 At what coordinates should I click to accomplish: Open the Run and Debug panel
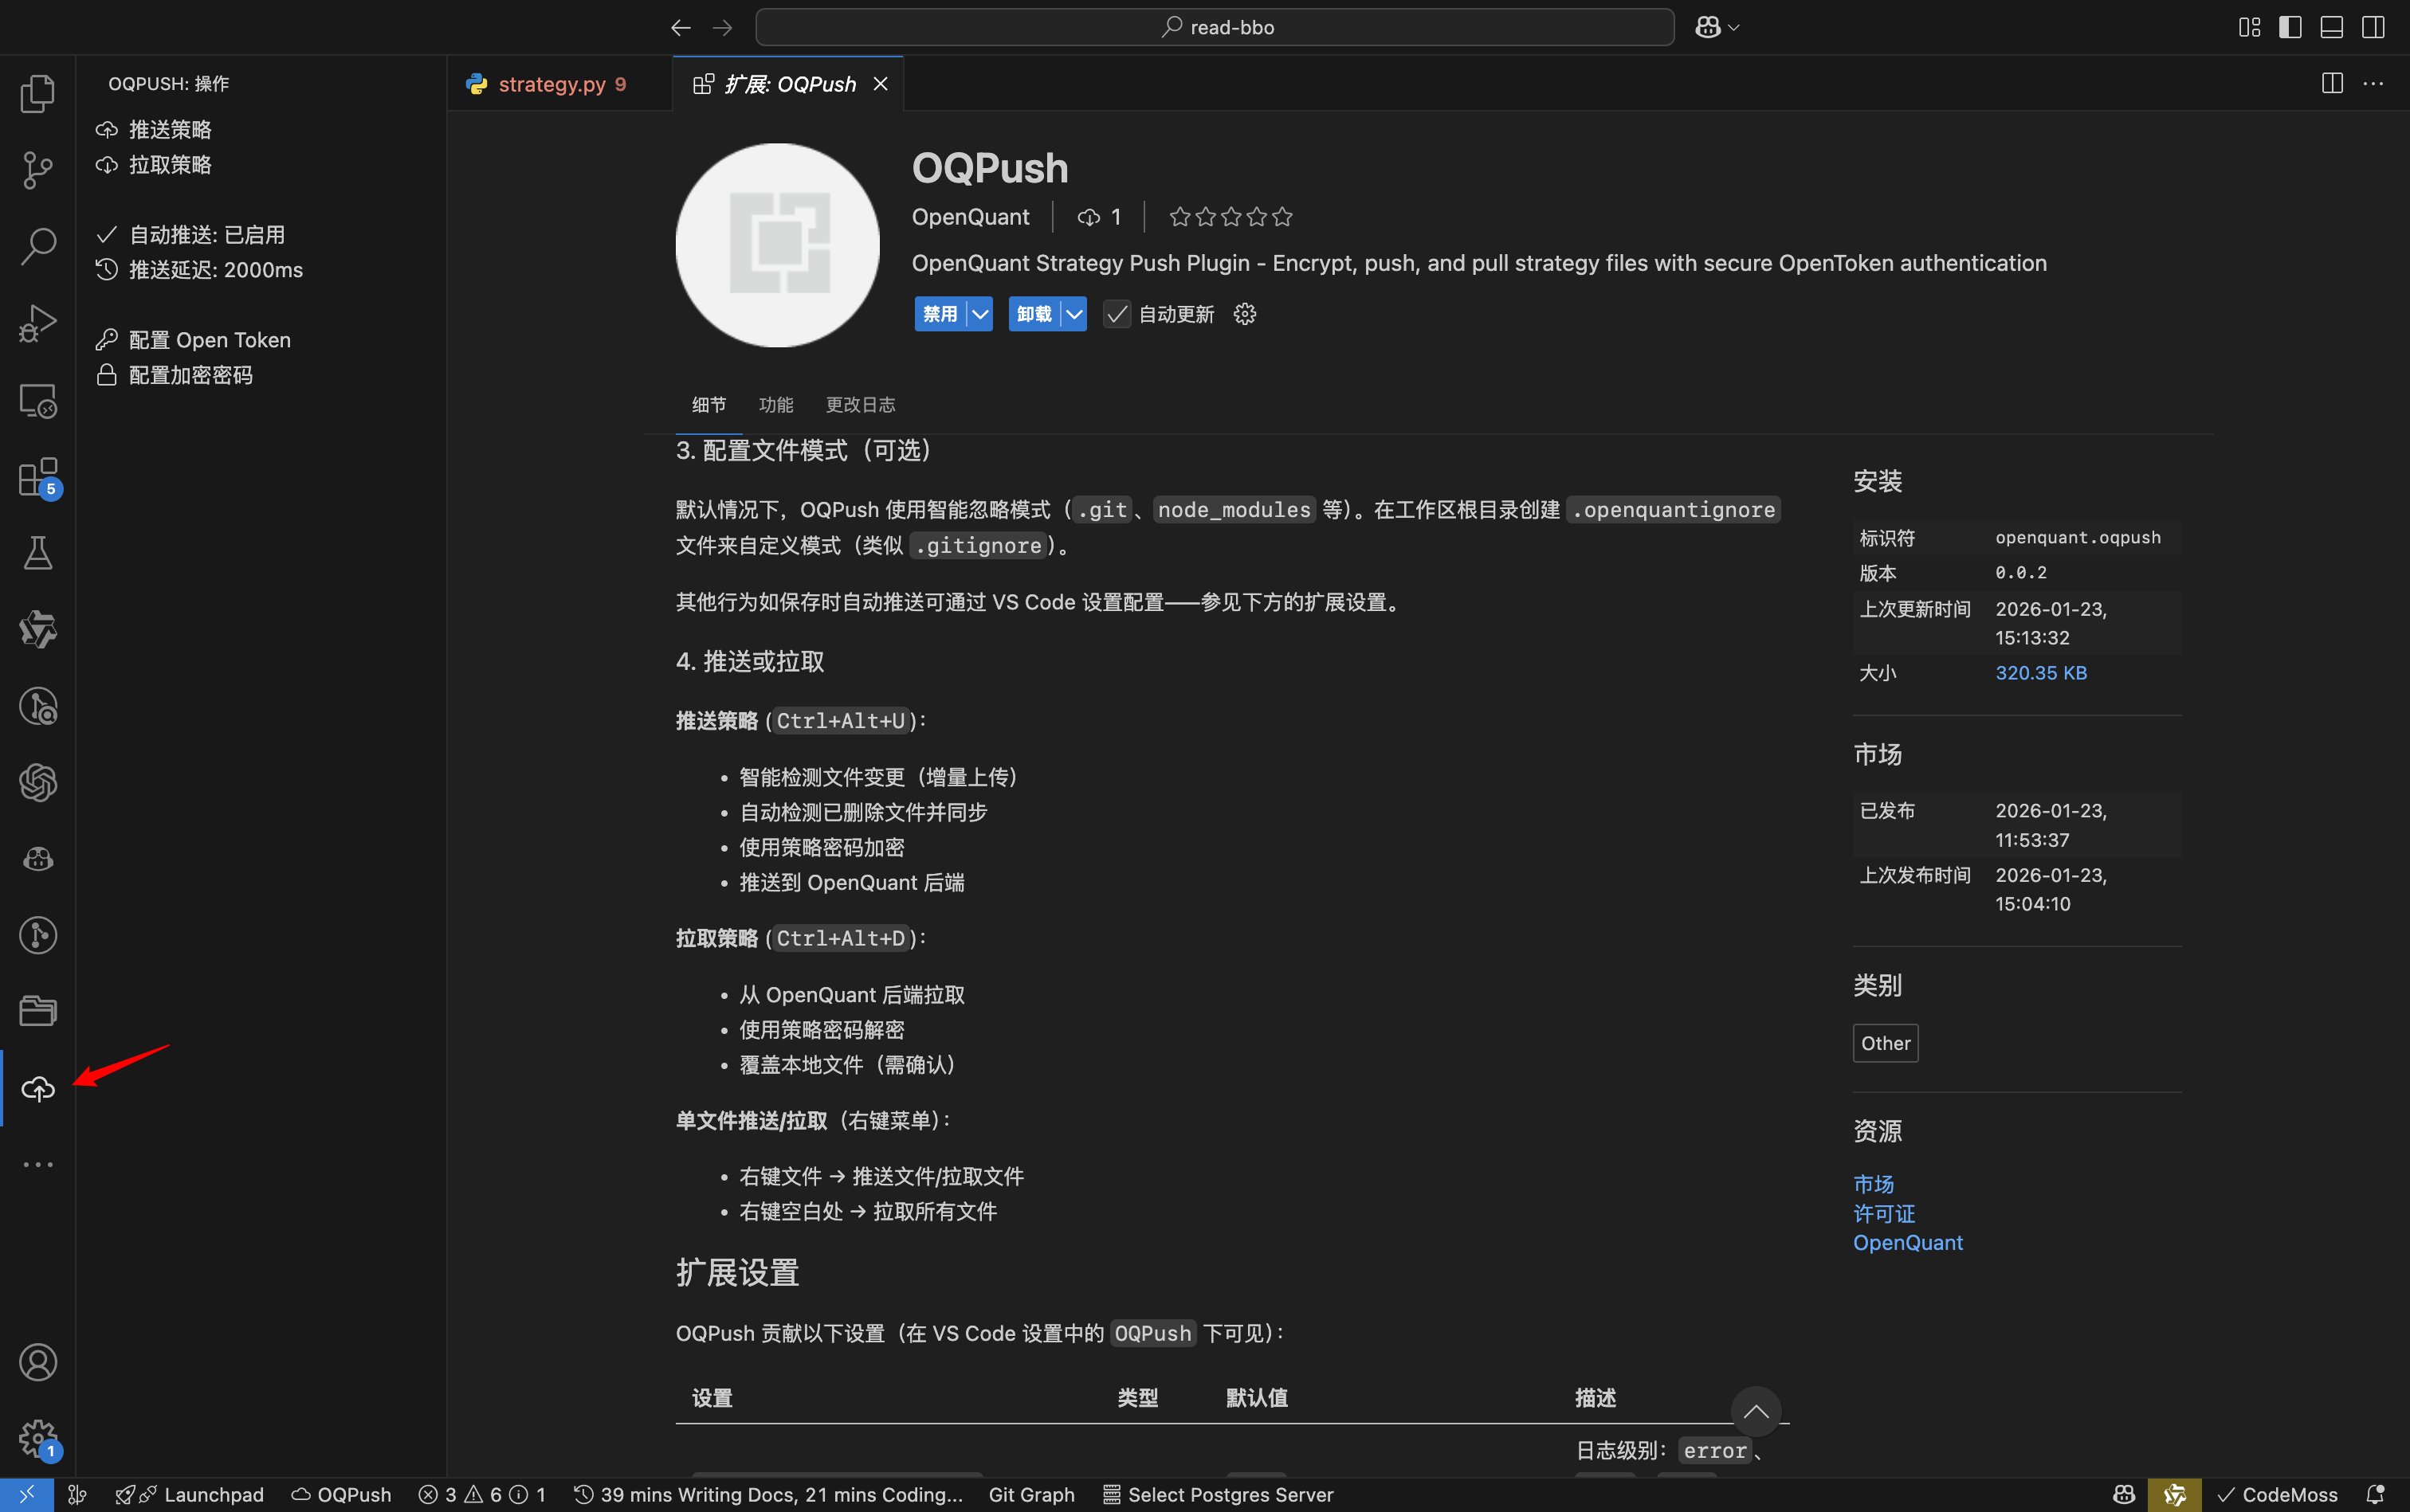(38, 322)
